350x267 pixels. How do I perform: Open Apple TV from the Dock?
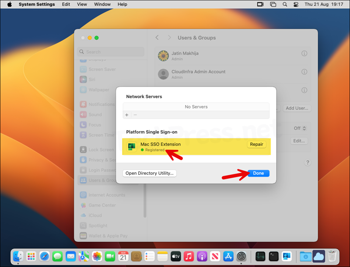(x=176, y=257)
